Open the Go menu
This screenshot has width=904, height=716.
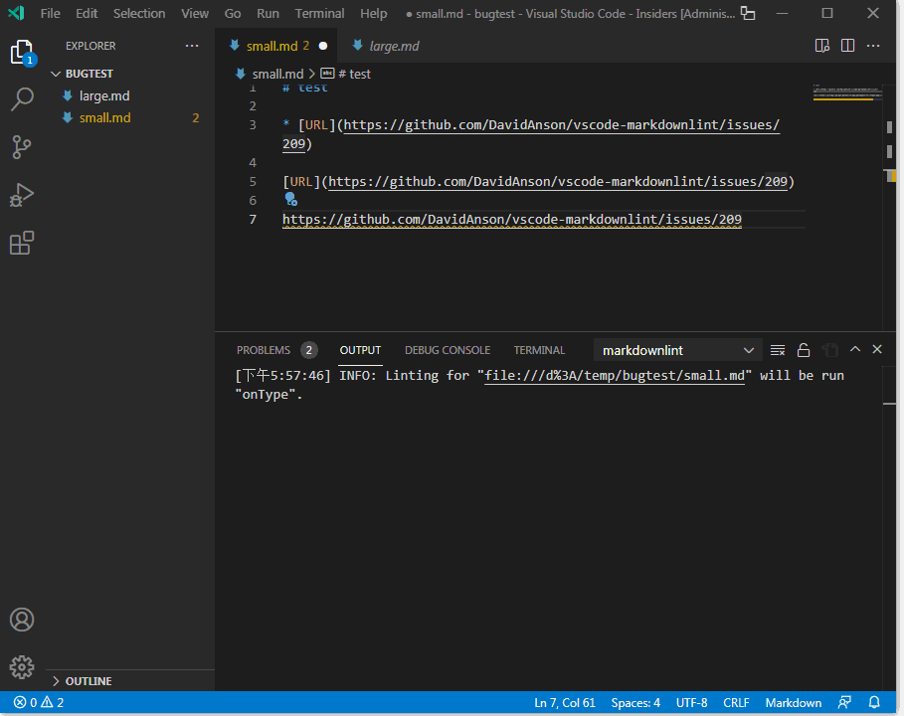[x=233, y=13]
